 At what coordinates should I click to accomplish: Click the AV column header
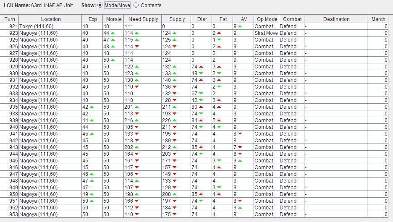click(x=244, y=19)
